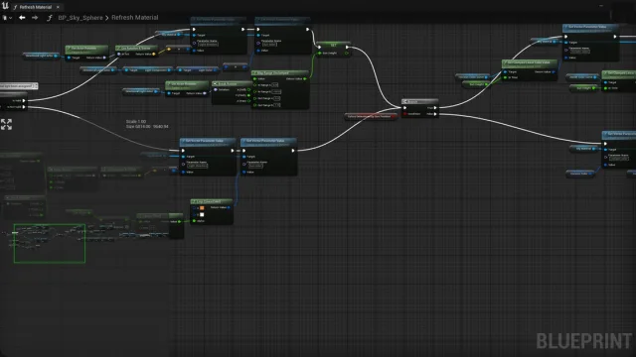This screenshot has height=357, width=636.
Task: Click the Is Not Valid exec output pin
Action: [x=24, y=107]
